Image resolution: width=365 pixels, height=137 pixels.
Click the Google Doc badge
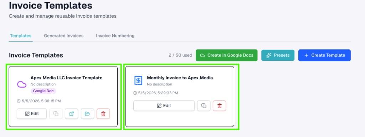[x=43, y=91]
